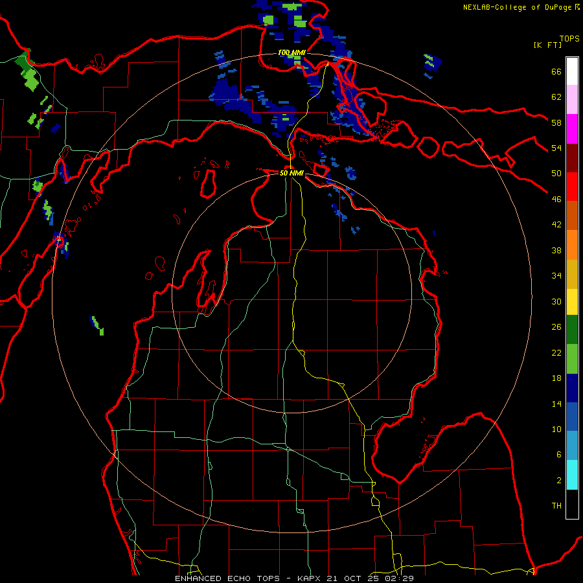Click the light green legend swatch
Viewport: 583px width, 583px height.
click(572, 359)
